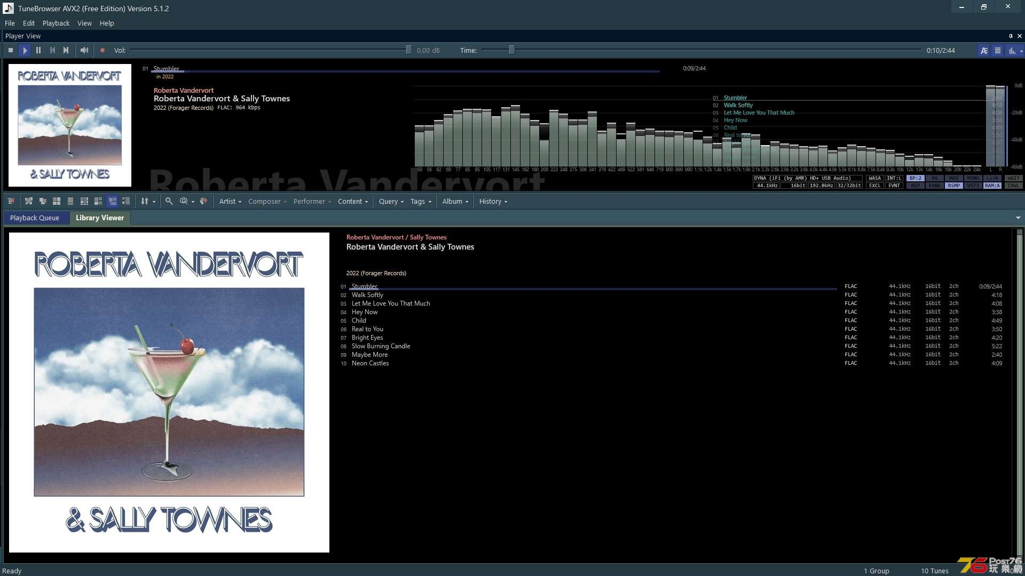Close the Player View panel
Viewport: 1025px width, 576px height.
click(1020, 36)
